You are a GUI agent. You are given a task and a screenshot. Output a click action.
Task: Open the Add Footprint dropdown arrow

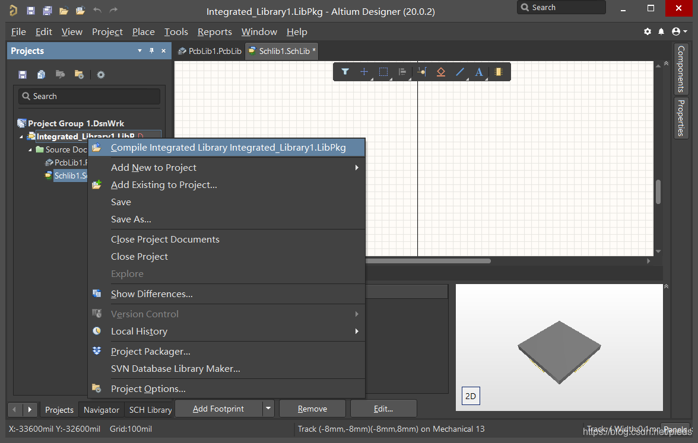269,409
